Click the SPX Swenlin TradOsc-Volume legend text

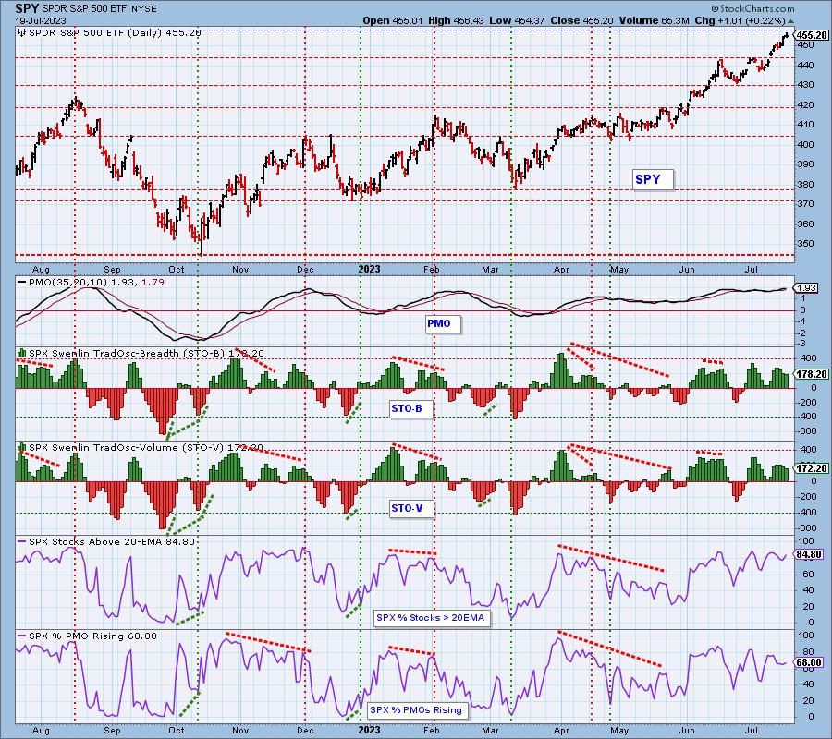[146, 447]
